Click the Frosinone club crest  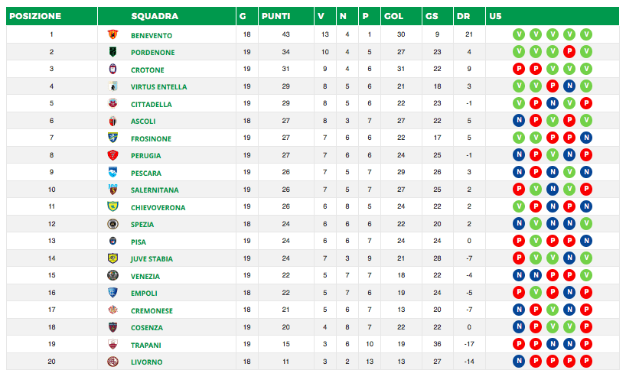click(113, 138)
